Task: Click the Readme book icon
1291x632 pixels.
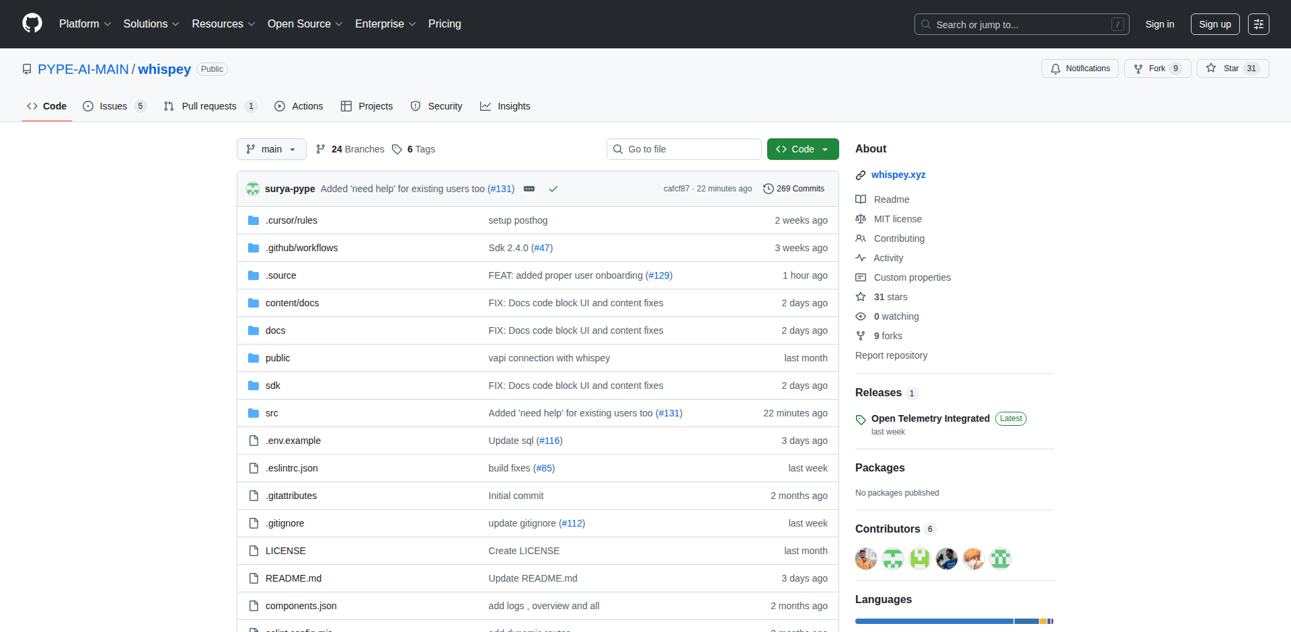Action: pos(861,199)
